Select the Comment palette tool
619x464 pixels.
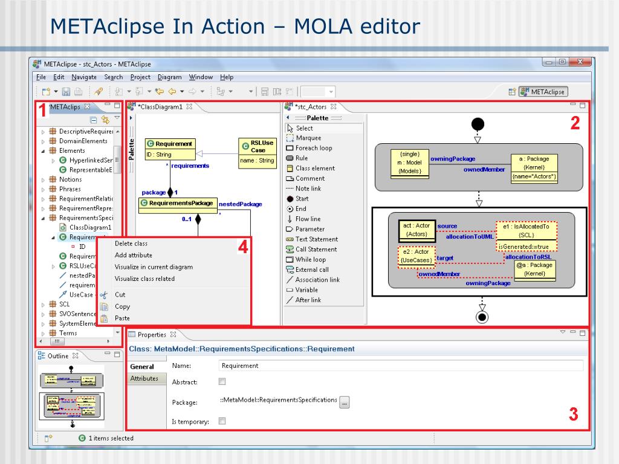tap(305, 178)
